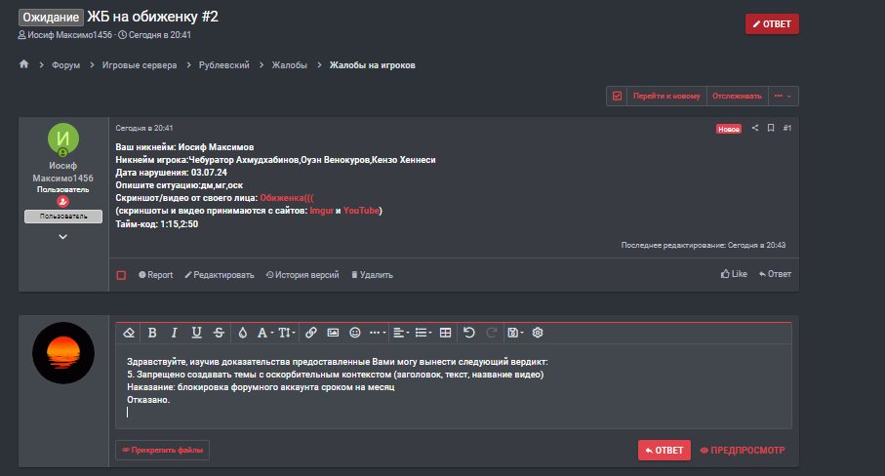885x476 pixels.
Task: Click the eraser remove-formatting icon
Action: (129, 333)
